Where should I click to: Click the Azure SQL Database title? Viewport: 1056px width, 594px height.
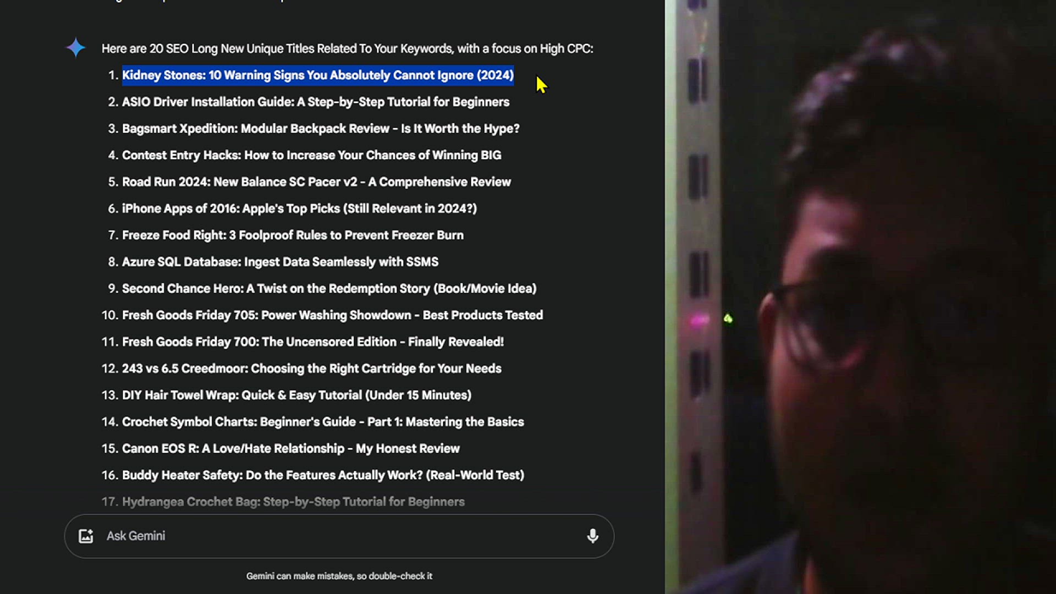click(x=280, y=262)
